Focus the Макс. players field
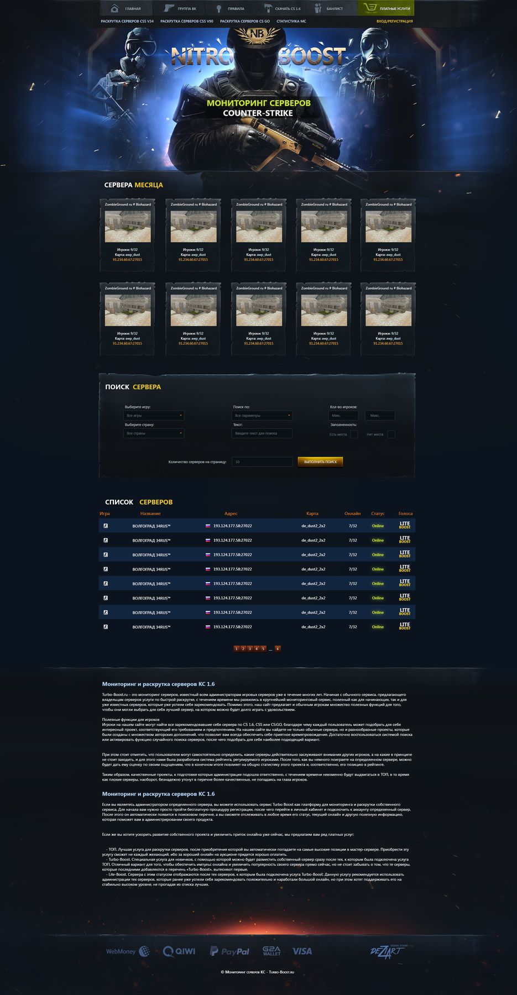517x995 pixels. pyautogui.click(x=380, y=415)
